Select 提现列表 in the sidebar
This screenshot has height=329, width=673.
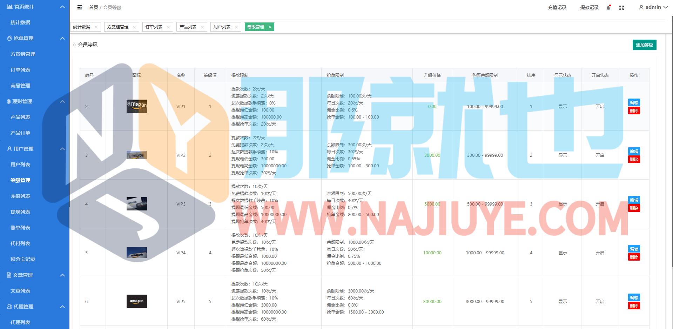click(x=20, y=212)
